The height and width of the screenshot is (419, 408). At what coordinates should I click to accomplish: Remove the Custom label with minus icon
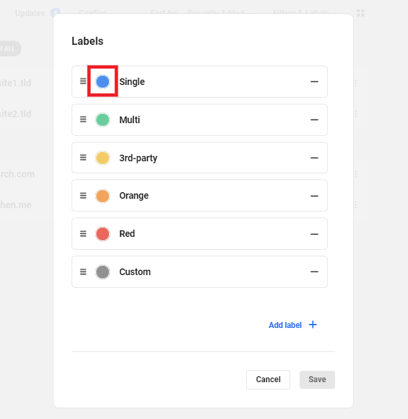pos(314,272)
